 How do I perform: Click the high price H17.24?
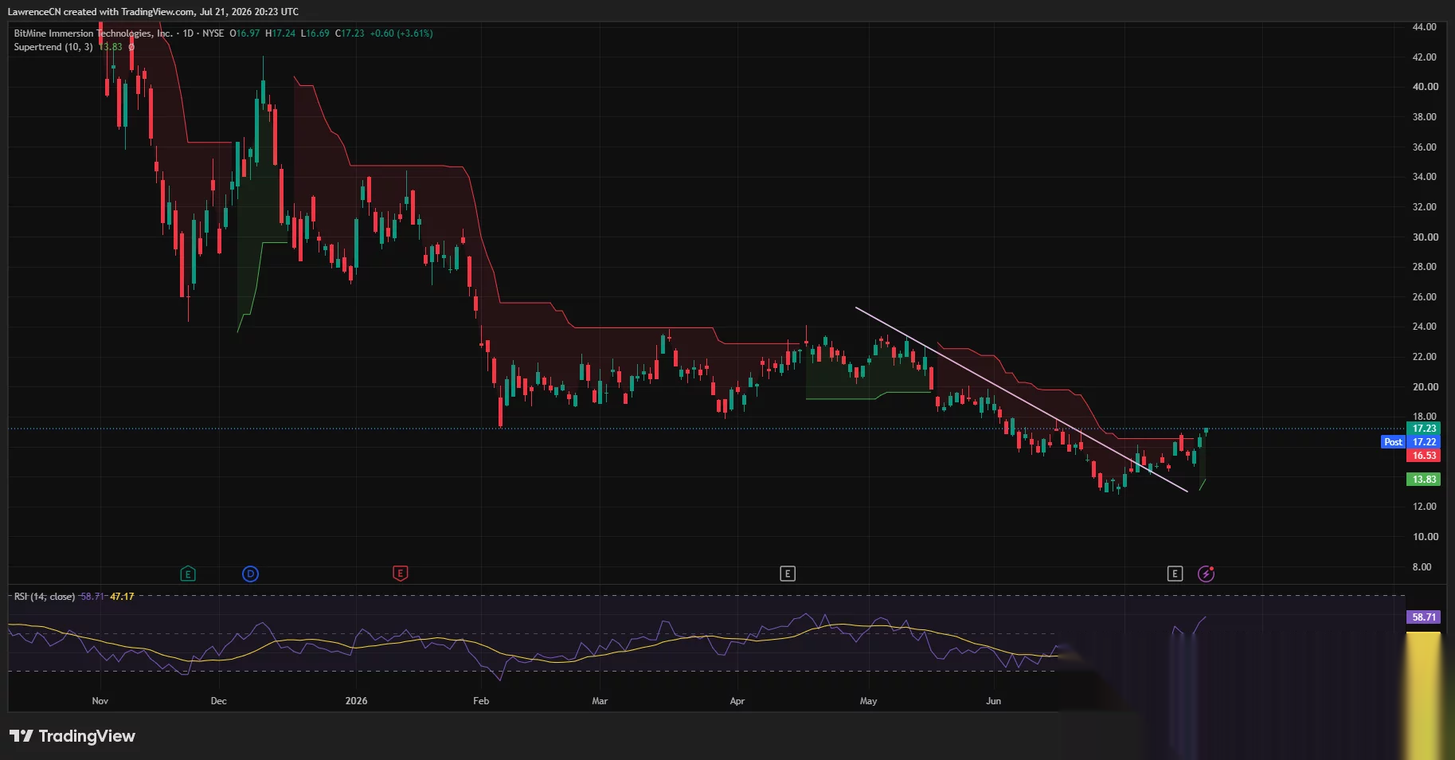point(280,33)
